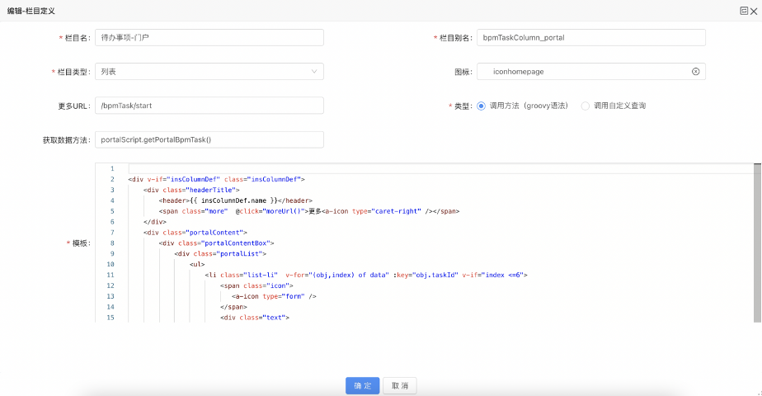Click code line with div class="text"
Screen dimensions: 762x396
255,318
